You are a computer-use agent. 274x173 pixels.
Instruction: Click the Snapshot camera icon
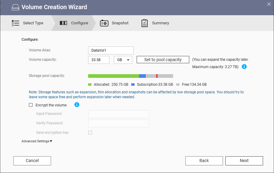pyautogui.click(x=104, y=23)
